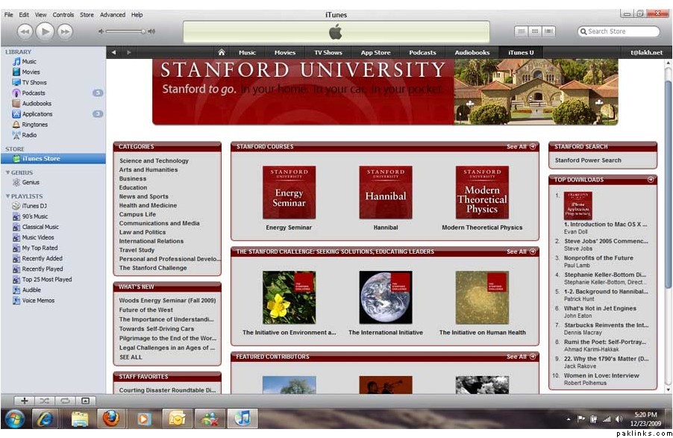Click SEE ALL under What's New

tap(131, 357)
